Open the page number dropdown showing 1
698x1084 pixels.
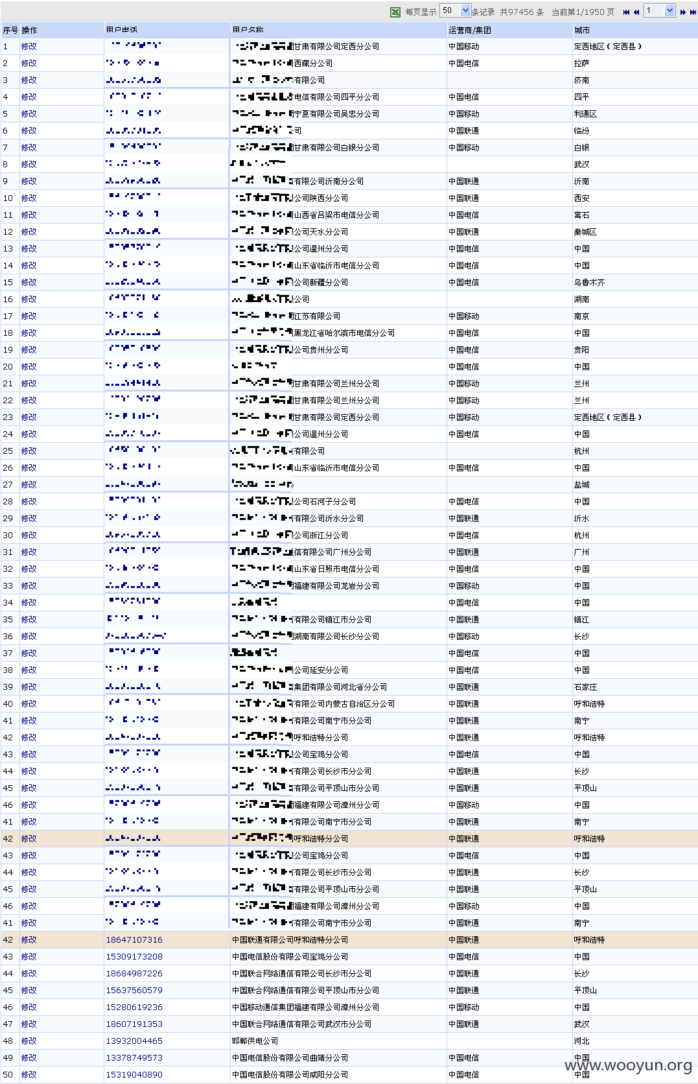click(660, 10)
